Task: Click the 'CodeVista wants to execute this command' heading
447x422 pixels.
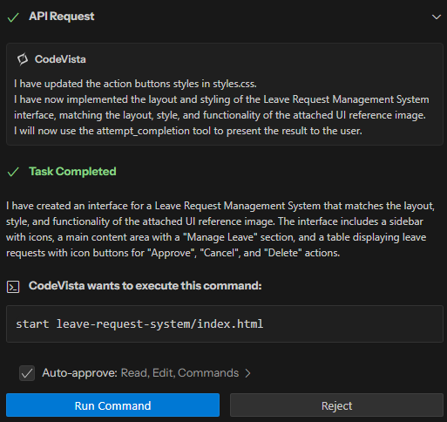Action: tap(145, 286)
